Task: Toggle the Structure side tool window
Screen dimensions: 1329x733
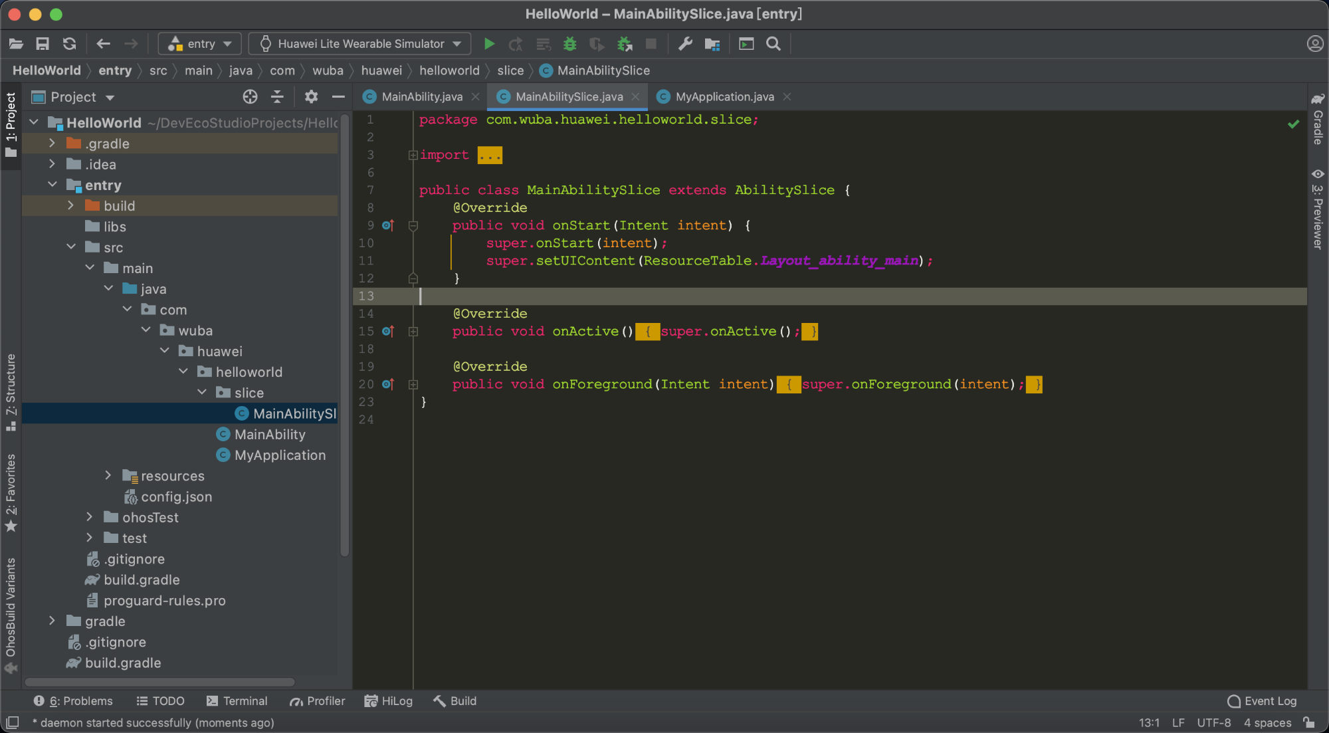Action: coord(11,392)
